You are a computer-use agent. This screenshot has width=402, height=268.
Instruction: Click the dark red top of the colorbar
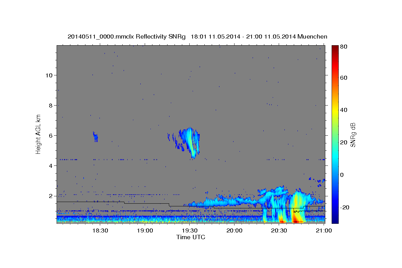335,48
